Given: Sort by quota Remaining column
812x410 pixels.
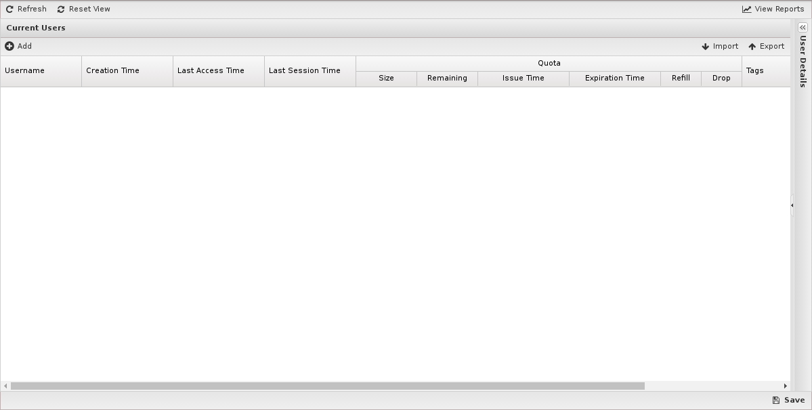Looking at the screenshot, I should [x=448, y=78].
